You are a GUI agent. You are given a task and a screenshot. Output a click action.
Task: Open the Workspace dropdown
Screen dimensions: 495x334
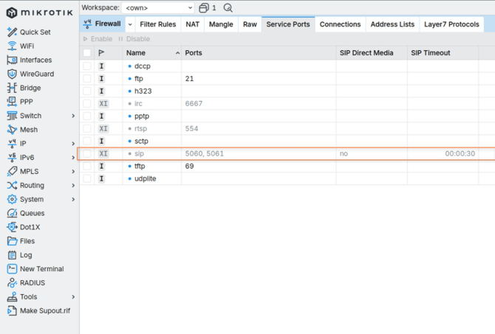coord(158,8)
